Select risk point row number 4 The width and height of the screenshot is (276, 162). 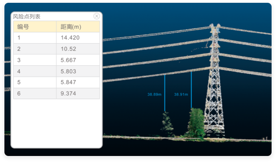[x=19, y=71]
